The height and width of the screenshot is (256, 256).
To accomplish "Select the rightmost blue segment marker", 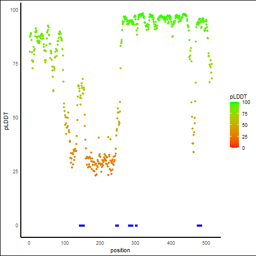I will tap(199, 226).
